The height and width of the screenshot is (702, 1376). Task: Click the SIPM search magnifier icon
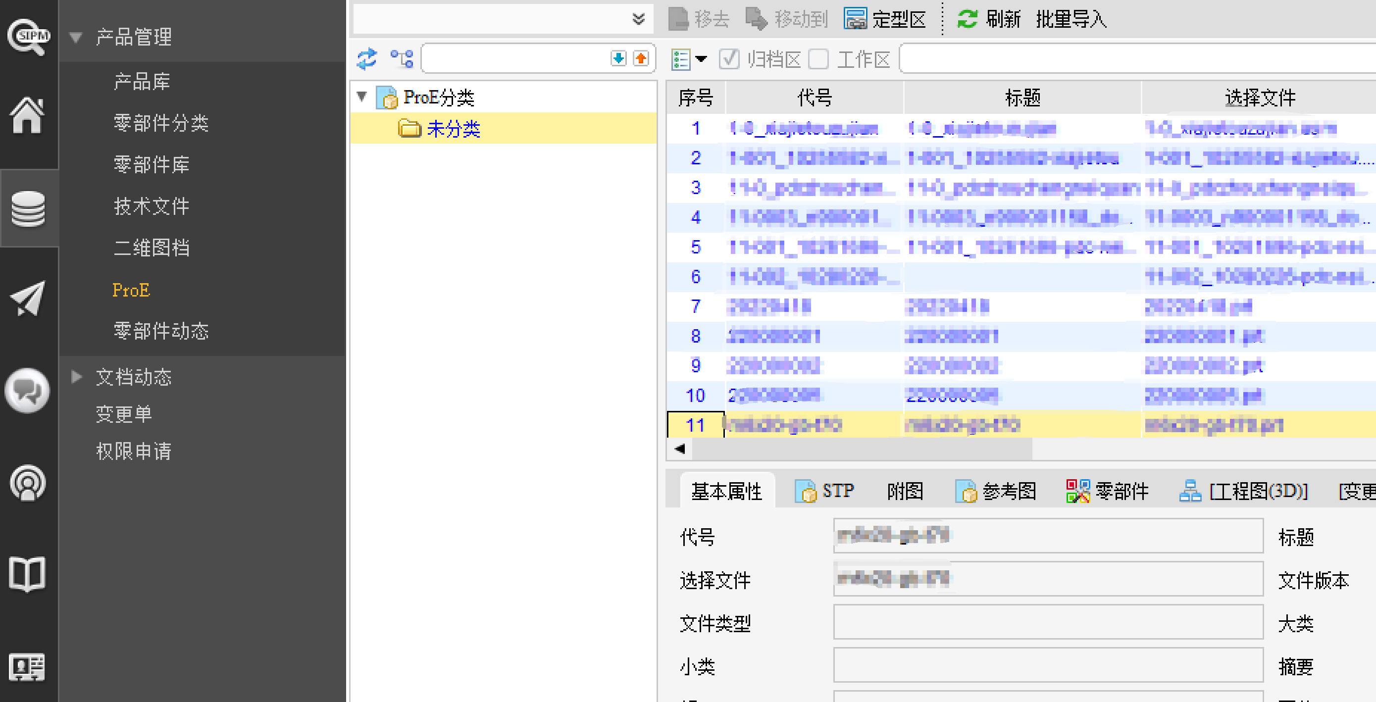[28, 36]
